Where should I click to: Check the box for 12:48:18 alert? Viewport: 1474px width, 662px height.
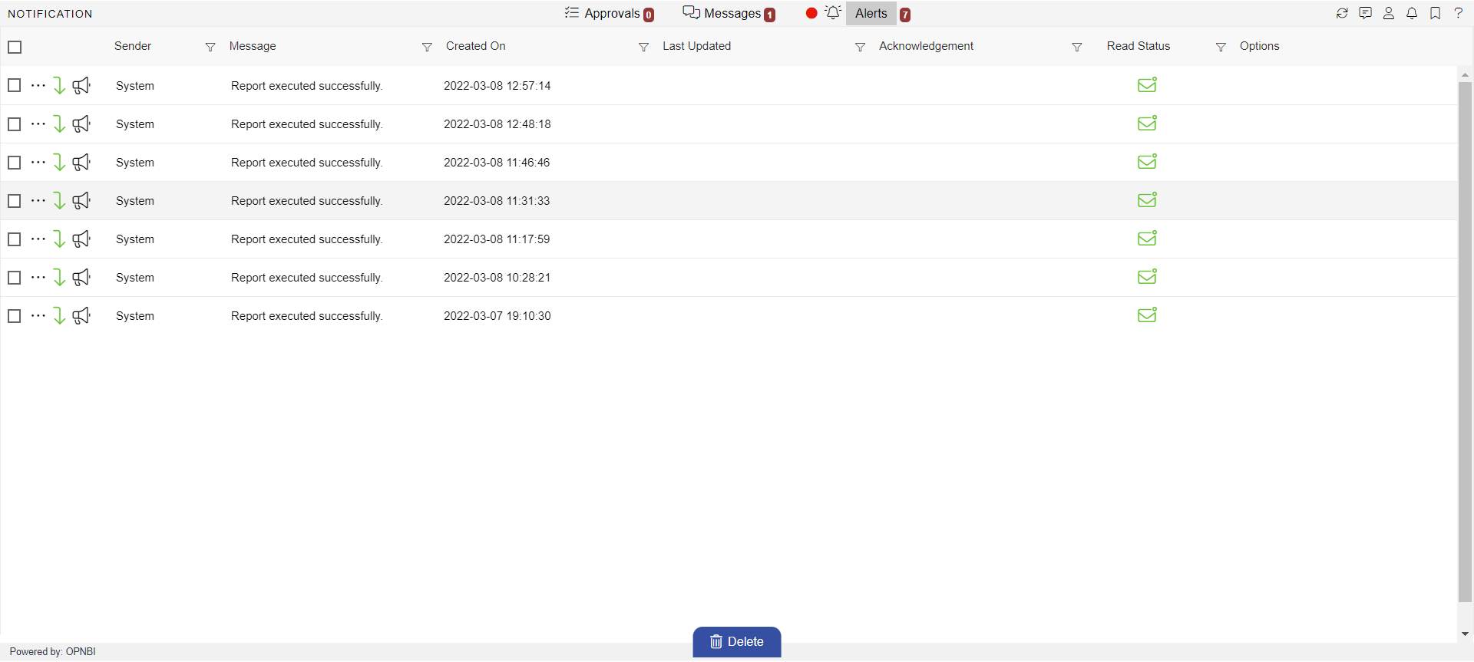(14, 124)
